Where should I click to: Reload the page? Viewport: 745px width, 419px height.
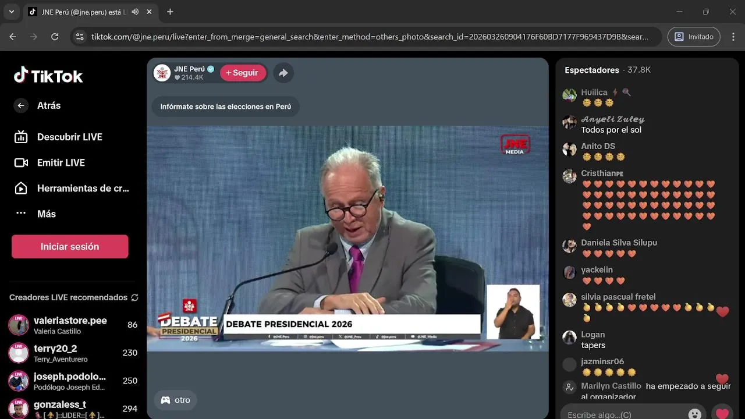(x=55, y=37)
